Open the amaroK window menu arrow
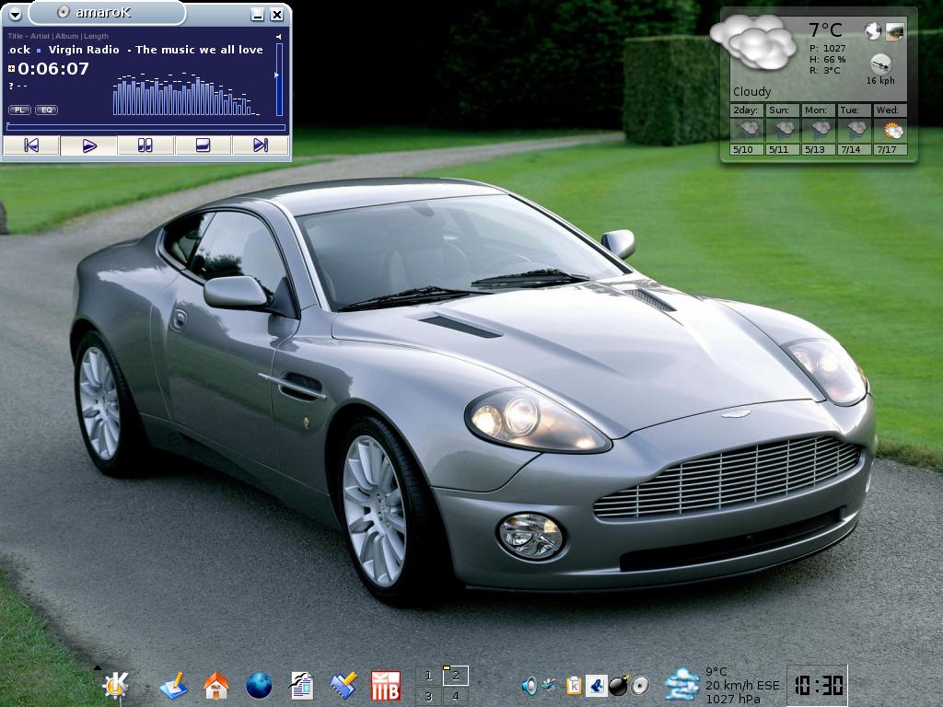 [x=15, y=15]
